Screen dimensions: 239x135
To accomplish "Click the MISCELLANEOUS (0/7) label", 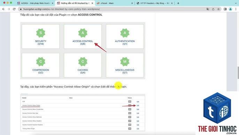I will [x=125, y=71].
